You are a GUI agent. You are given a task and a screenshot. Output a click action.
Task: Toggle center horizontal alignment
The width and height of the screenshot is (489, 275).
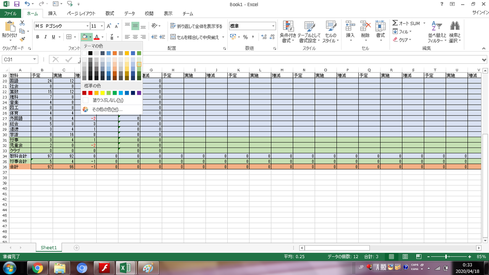pyautogui.click(x=135, y=37)
